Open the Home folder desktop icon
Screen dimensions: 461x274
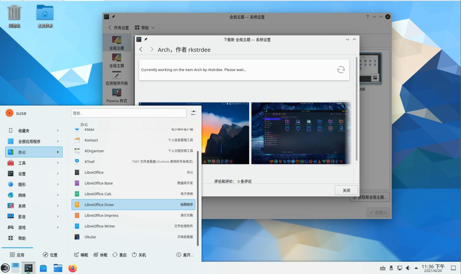pos(45,16)
